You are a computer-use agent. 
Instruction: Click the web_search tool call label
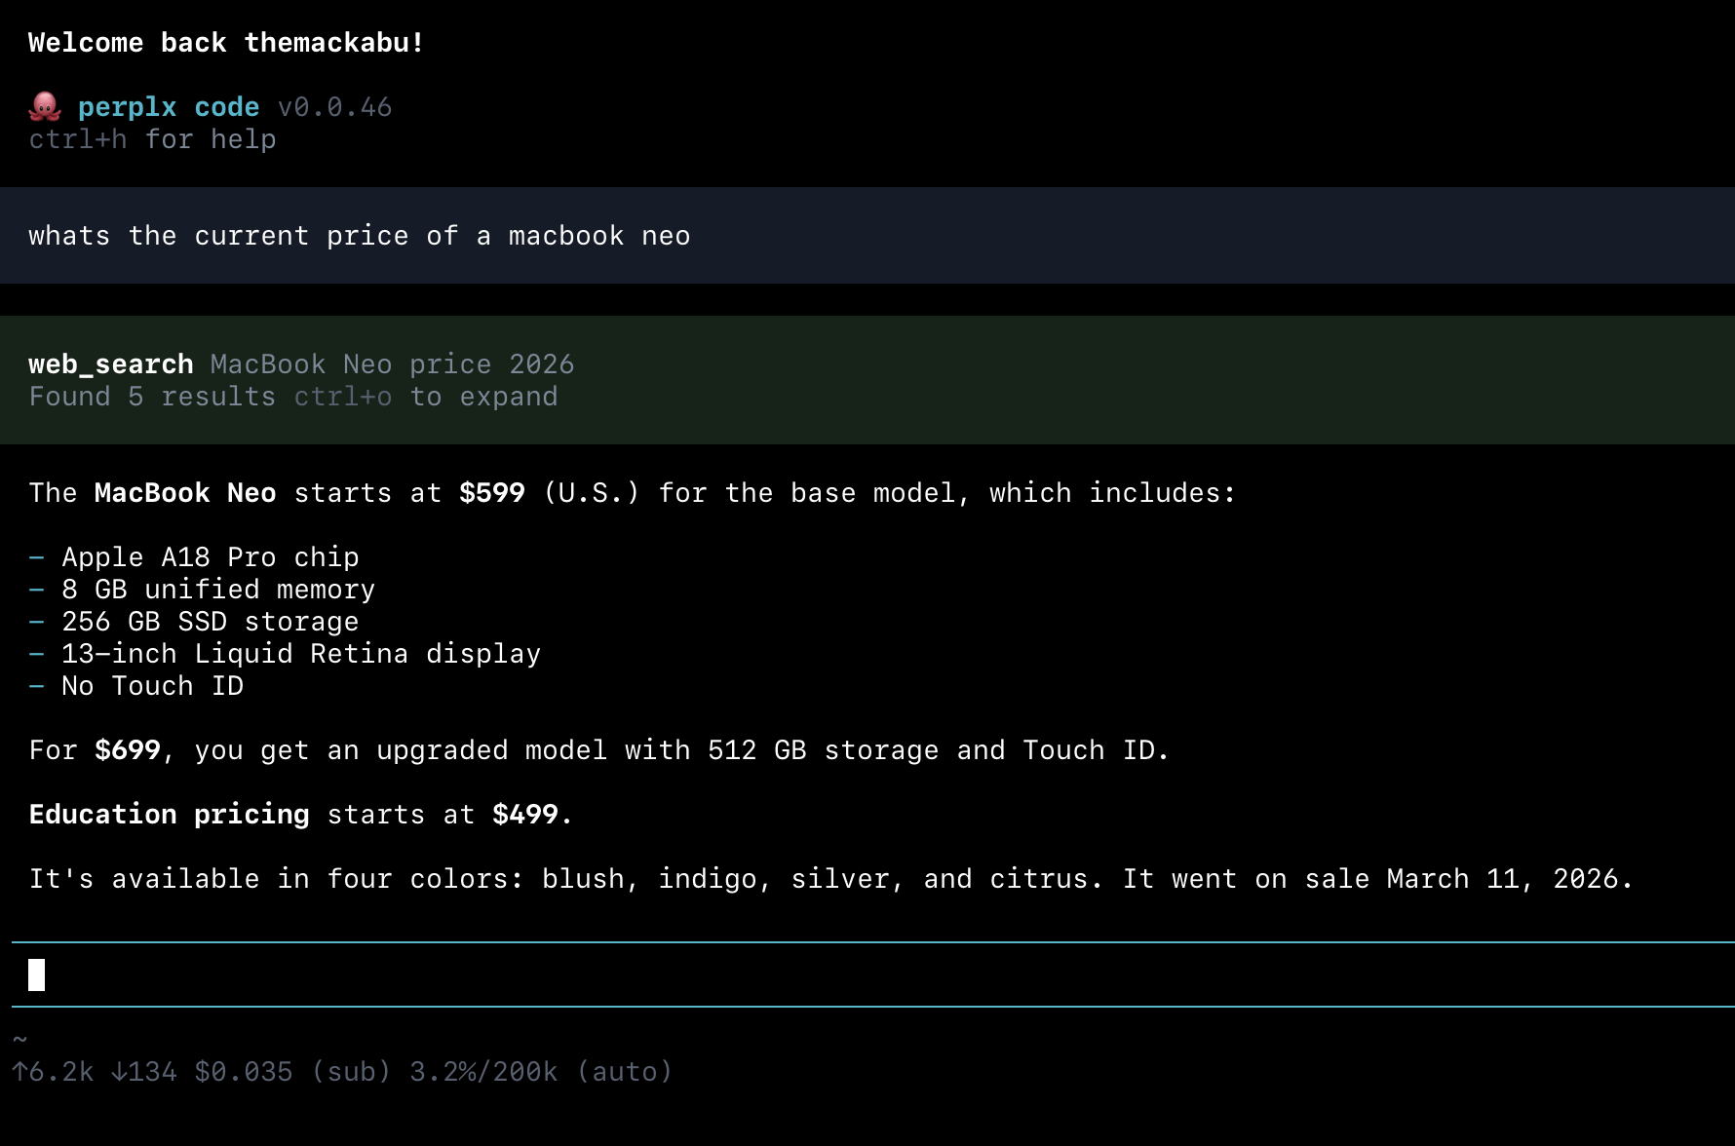[111, 364]
